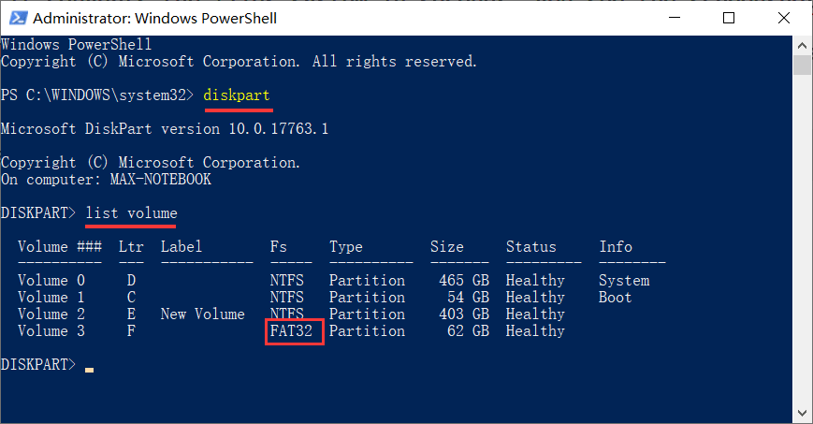Click the "465 GB" size value
This screenshot has width=813, height=424.
[459, 281]
